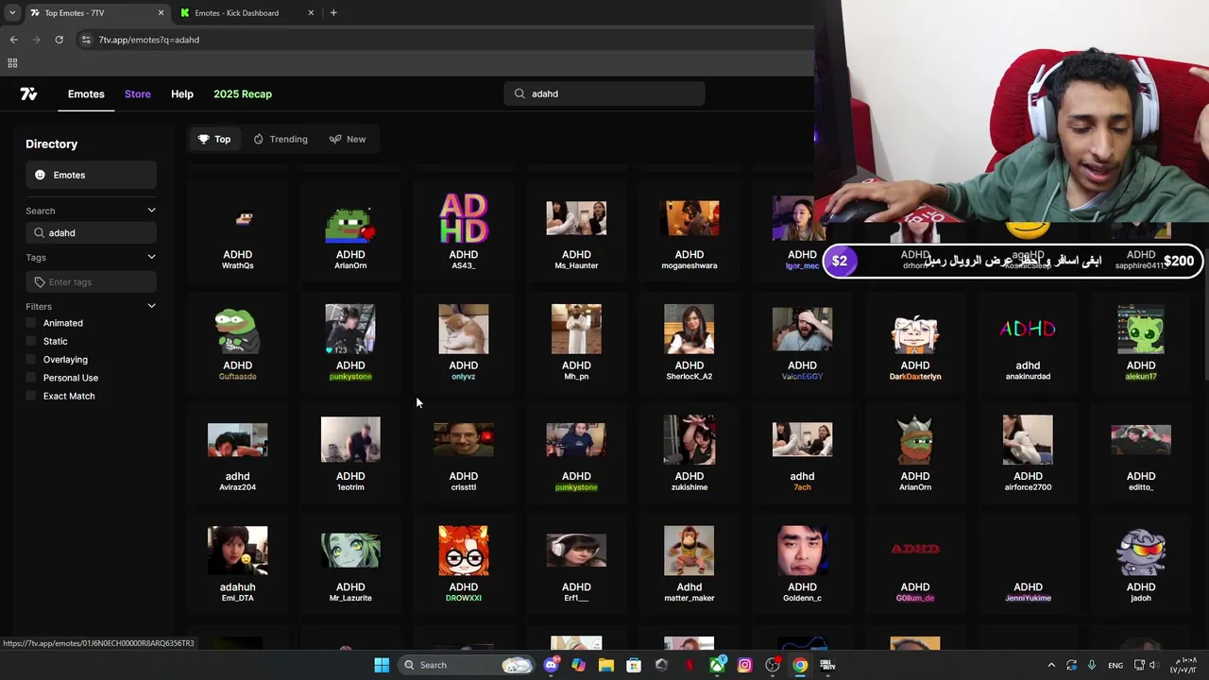Enable the Animated filter checkbox
Image resolution: width=1209 pixels, height=680 pixels.
pyautogui.click(x=31, y=323)
